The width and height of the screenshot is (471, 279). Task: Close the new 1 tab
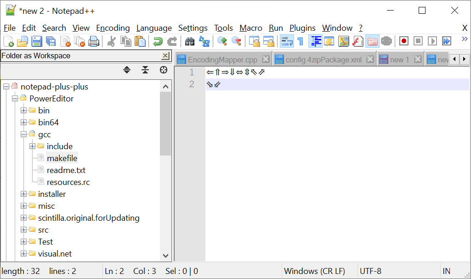(418, 59)
